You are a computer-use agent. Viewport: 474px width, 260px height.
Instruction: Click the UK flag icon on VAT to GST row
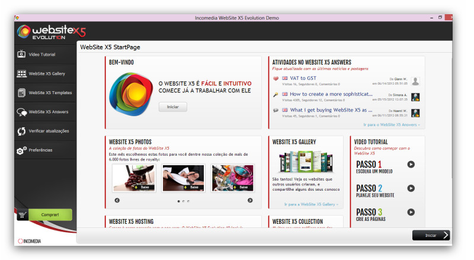coord(285,78)
